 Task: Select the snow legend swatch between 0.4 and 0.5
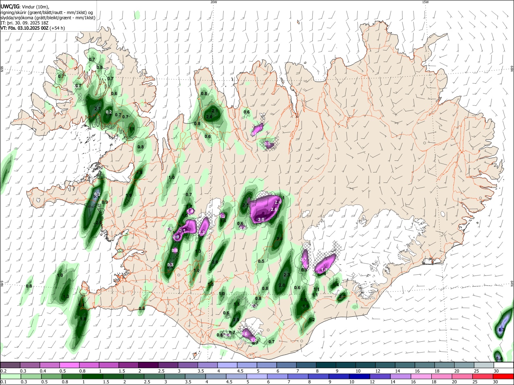pos(49,365)
